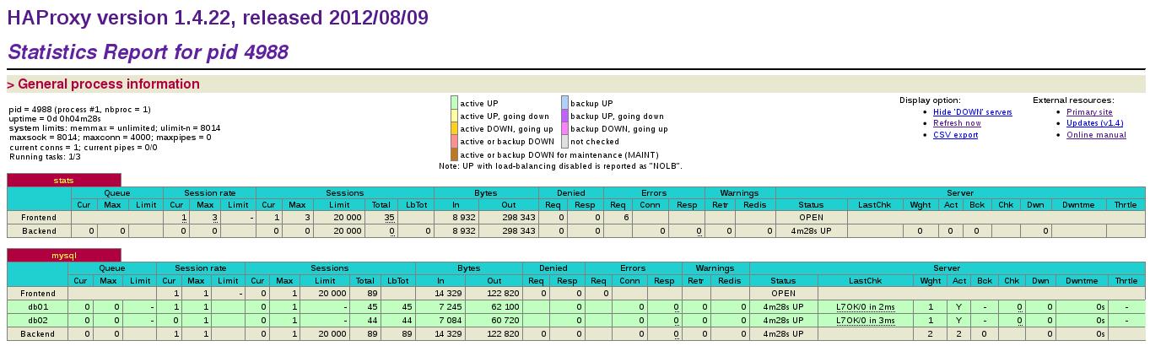Click the green 'active UP' legend swatch
The width and height of the screenshot is (1150, 346).
point(454,104)
